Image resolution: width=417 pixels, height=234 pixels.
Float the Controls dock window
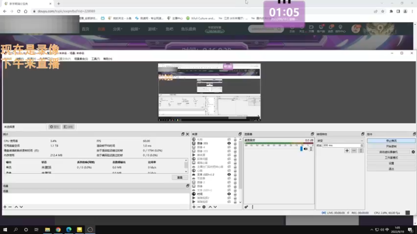point(414,134)
